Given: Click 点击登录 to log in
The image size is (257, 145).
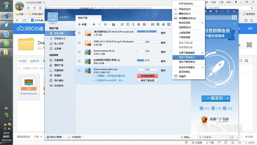Looking at the screenshot, I should click(x=63, y=17).
